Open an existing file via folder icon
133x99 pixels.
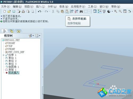point(9,11)
